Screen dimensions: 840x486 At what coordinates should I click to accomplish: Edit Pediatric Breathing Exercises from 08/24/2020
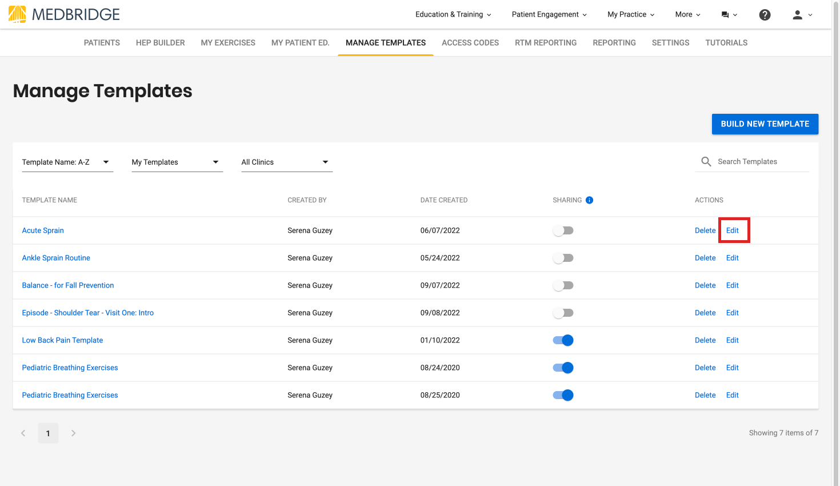(x=733, y=368)
